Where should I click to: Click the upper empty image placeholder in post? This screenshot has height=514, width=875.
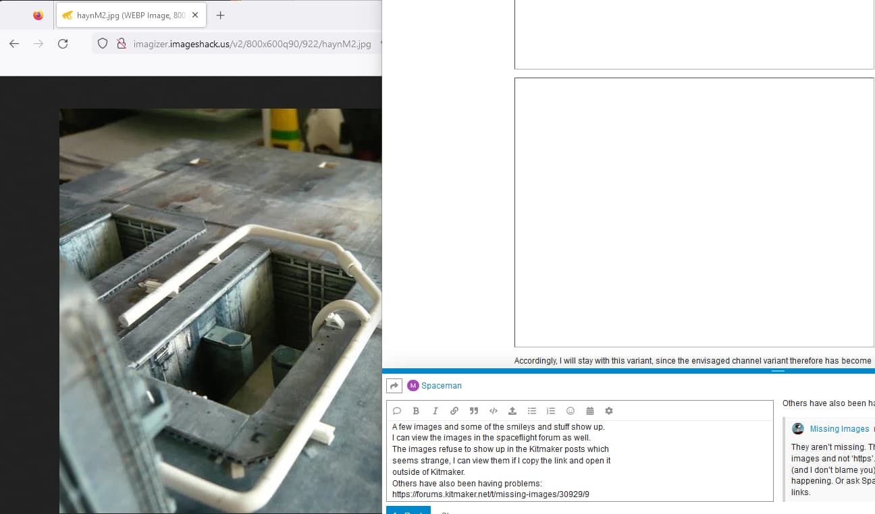coord(694,34)
